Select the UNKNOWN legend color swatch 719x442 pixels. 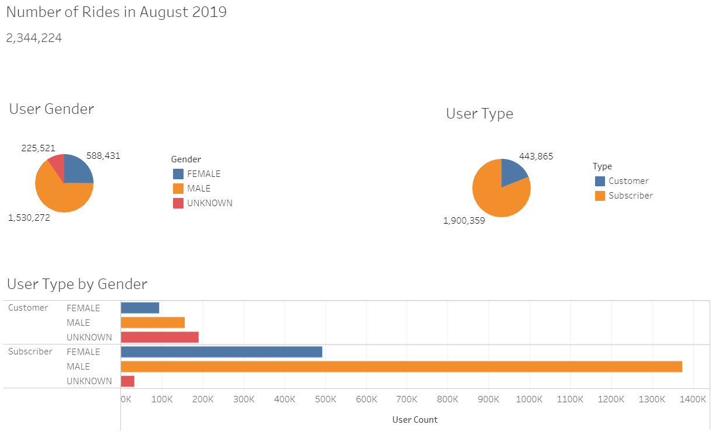[177, 203]
